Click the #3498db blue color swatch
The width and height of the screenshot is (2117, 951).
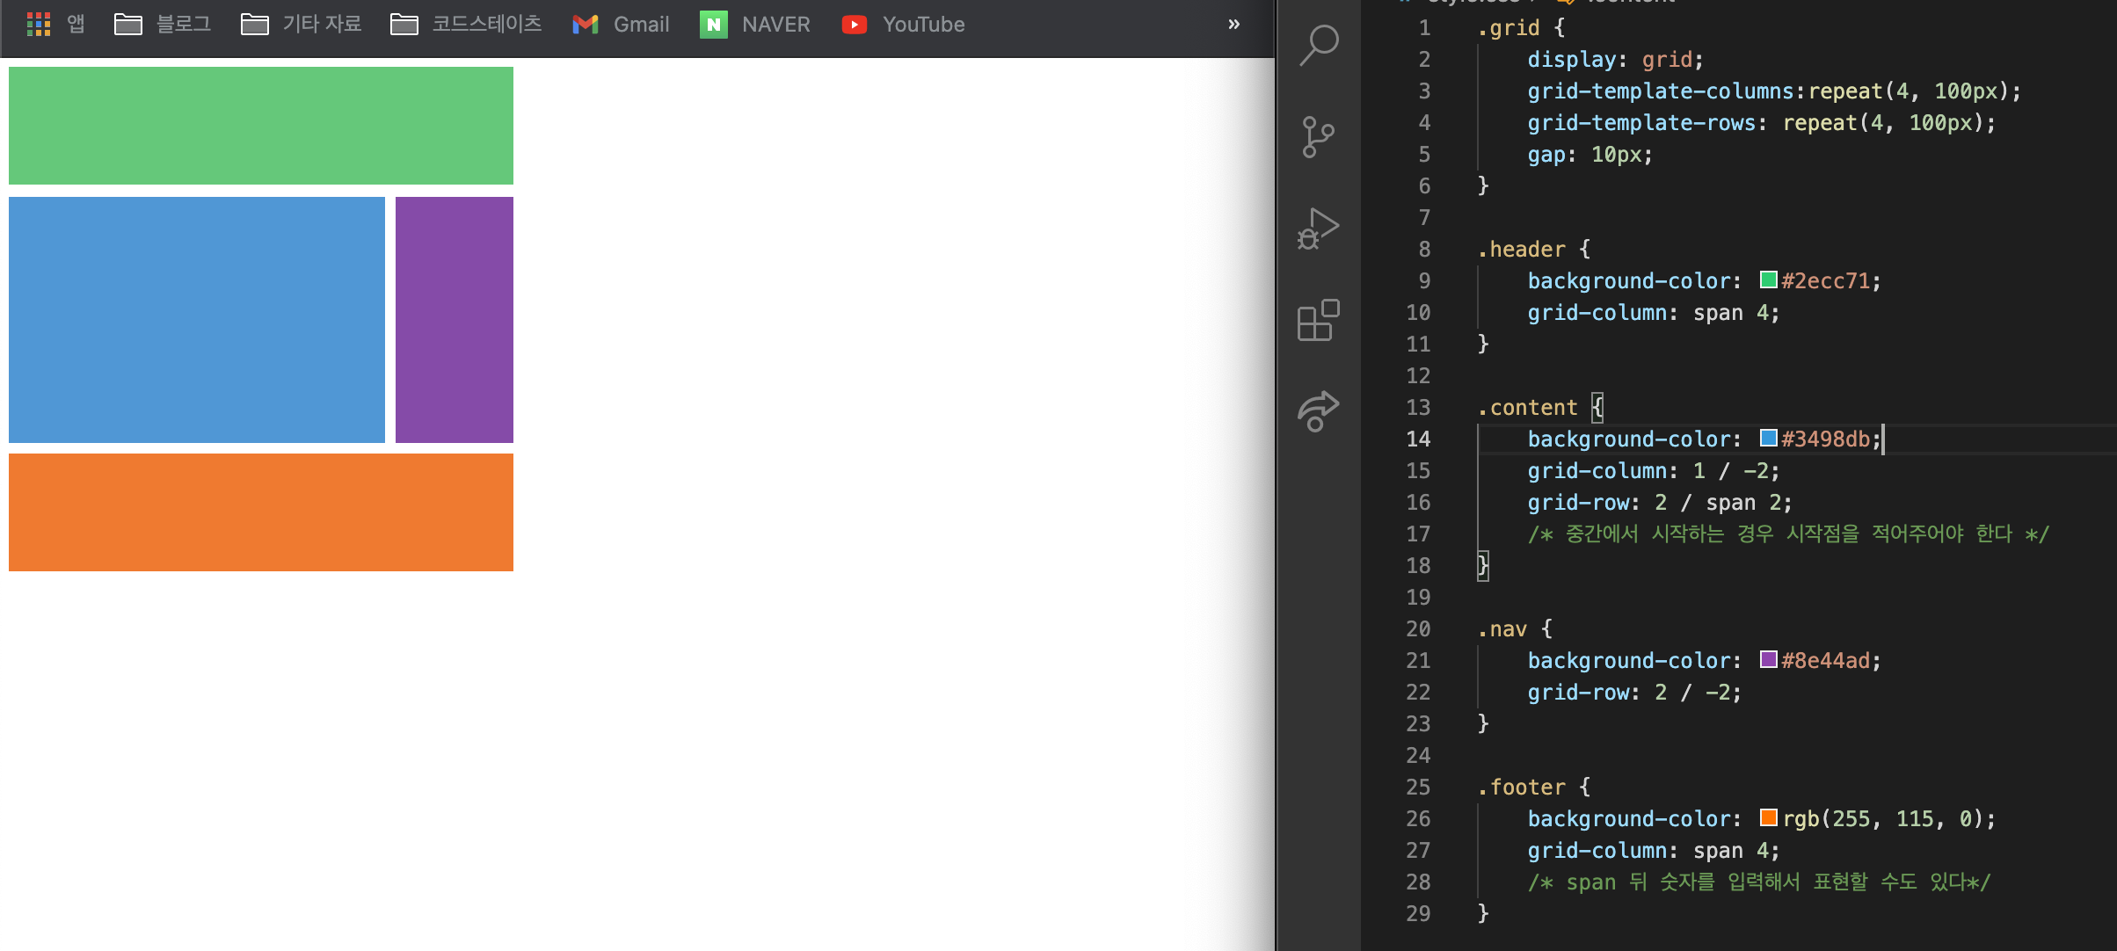point(1768,439)
